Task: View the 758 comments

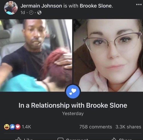Action: click(x=96, y=127)
